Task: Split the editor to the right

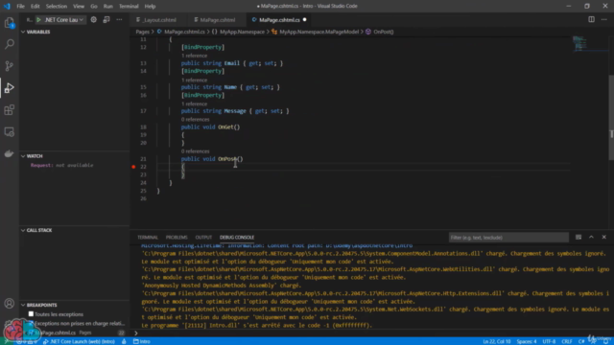Action: (591, 19)
